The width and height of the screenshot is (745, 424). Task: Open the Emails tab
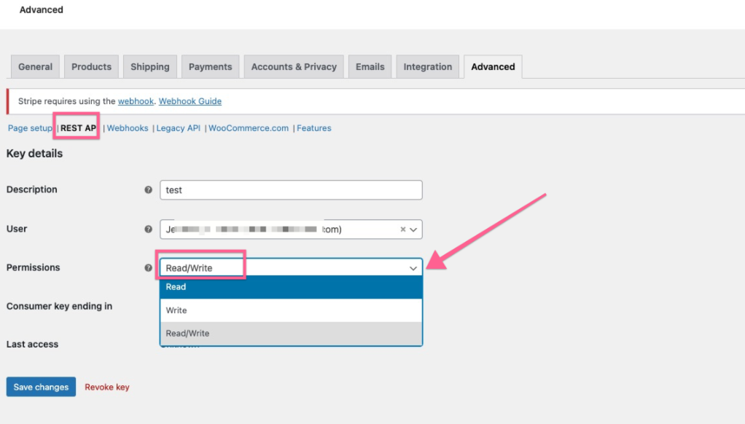[x=370, y=66]
